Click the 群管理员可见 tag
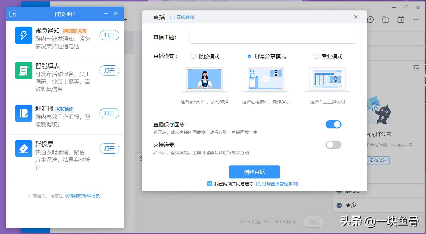This screenshot has width=426, height=234. tap(75, 31)
